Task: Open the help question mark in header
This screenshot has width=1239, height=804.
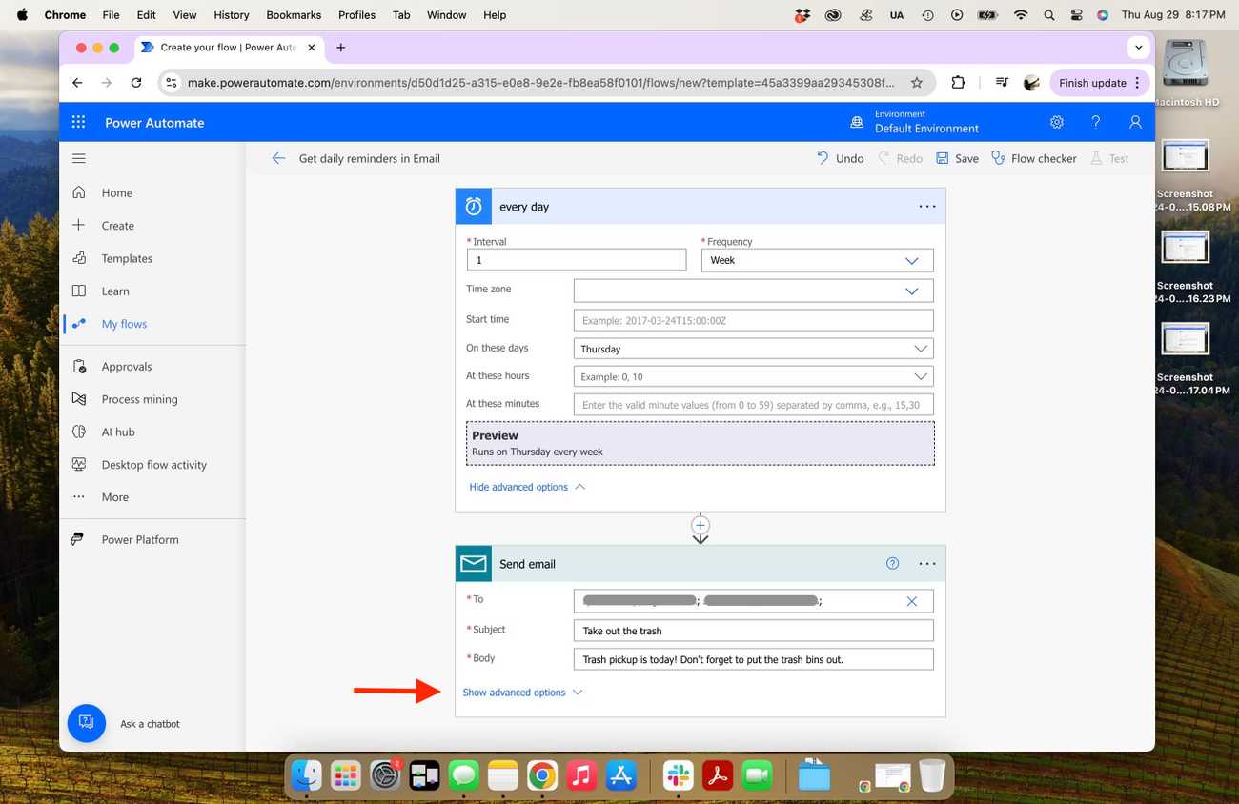Action: pyautogui.click(x=1096, y=122)
